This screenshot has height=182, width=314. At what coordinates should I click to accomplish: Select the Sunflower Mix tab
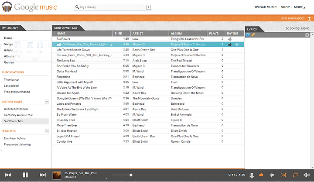[x=66, y=28]
